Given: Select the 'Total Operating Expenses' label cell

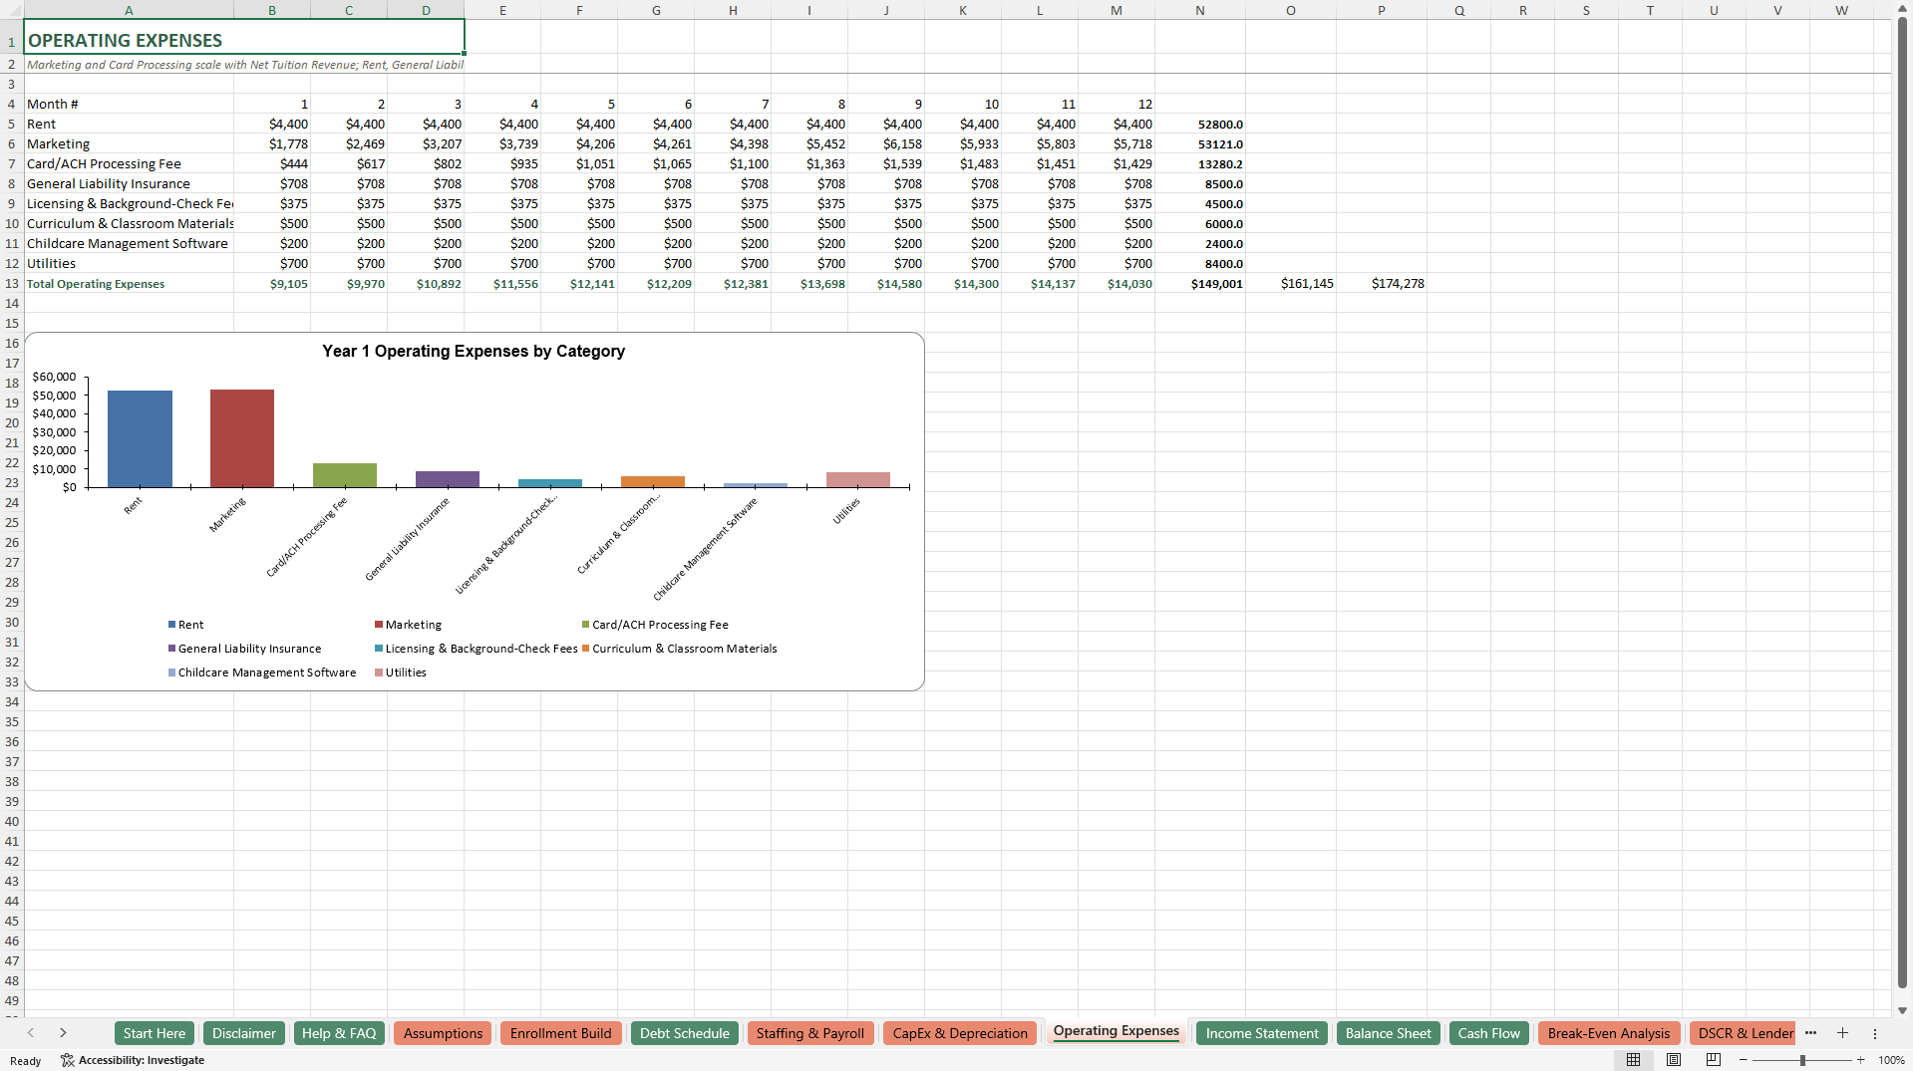Looking at the screenshot, I should coord(129,284).
